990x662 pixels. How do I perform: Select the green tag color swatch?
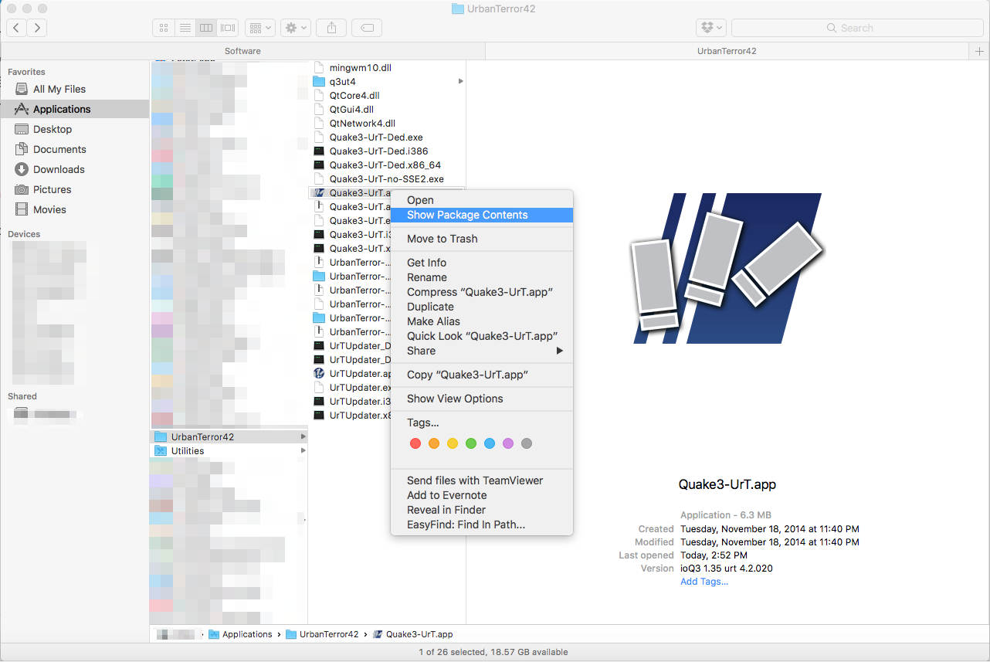pos(471,443)
